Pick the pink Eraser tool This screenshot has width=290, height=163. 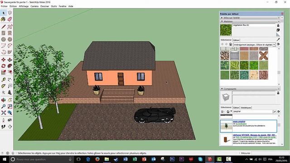point(10,19)
